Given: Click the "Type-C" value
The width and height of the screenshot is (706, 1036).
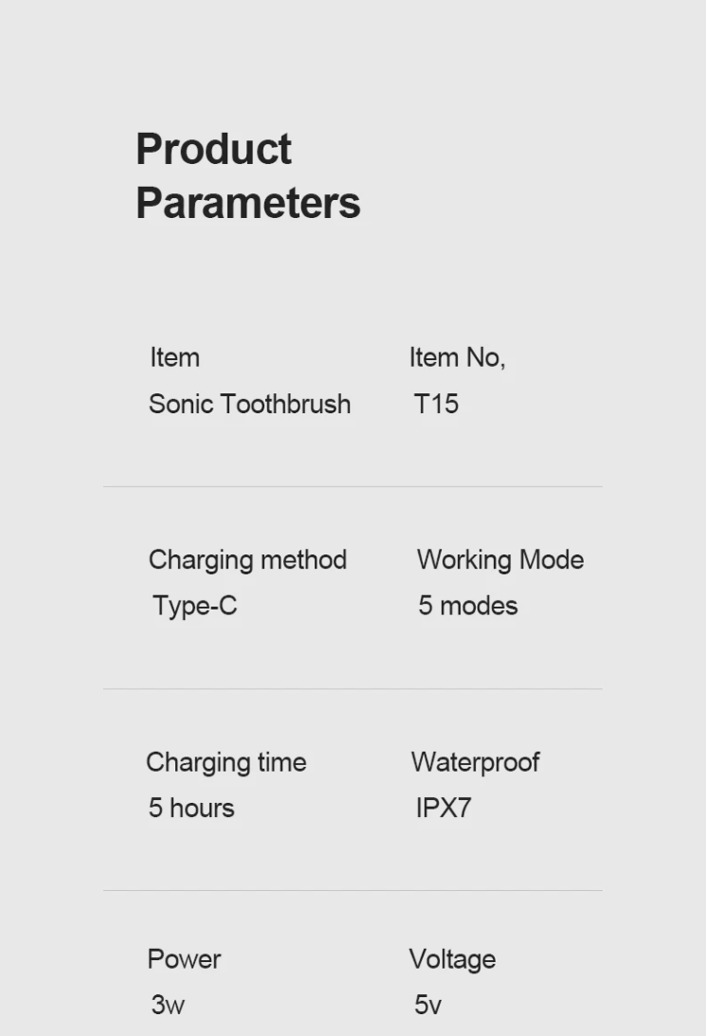Looking at the screenshot, I should 194,606.
